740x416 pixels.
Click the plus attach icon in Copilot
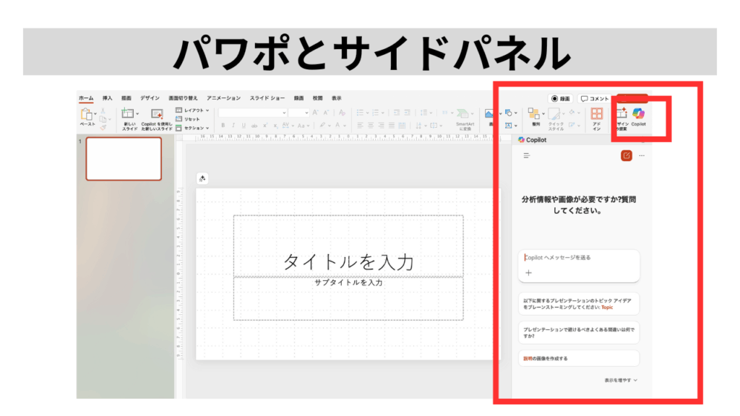pyautogui.click(x=528, y=273)
